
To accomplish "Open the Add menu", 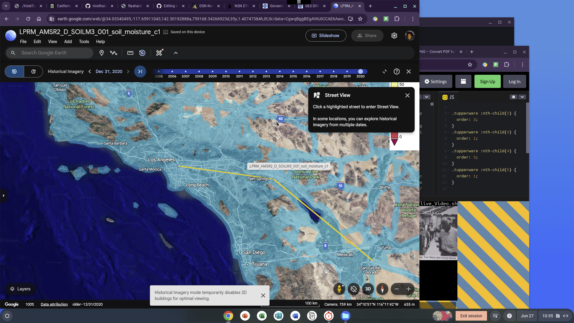I will point(68,42).
